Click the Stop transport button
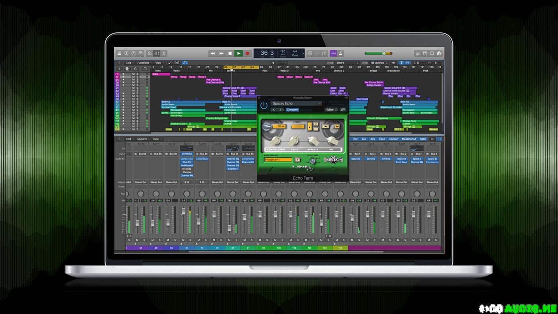Image resolution: width=558 pixels, height=314 pixels. tap(230, 53)
